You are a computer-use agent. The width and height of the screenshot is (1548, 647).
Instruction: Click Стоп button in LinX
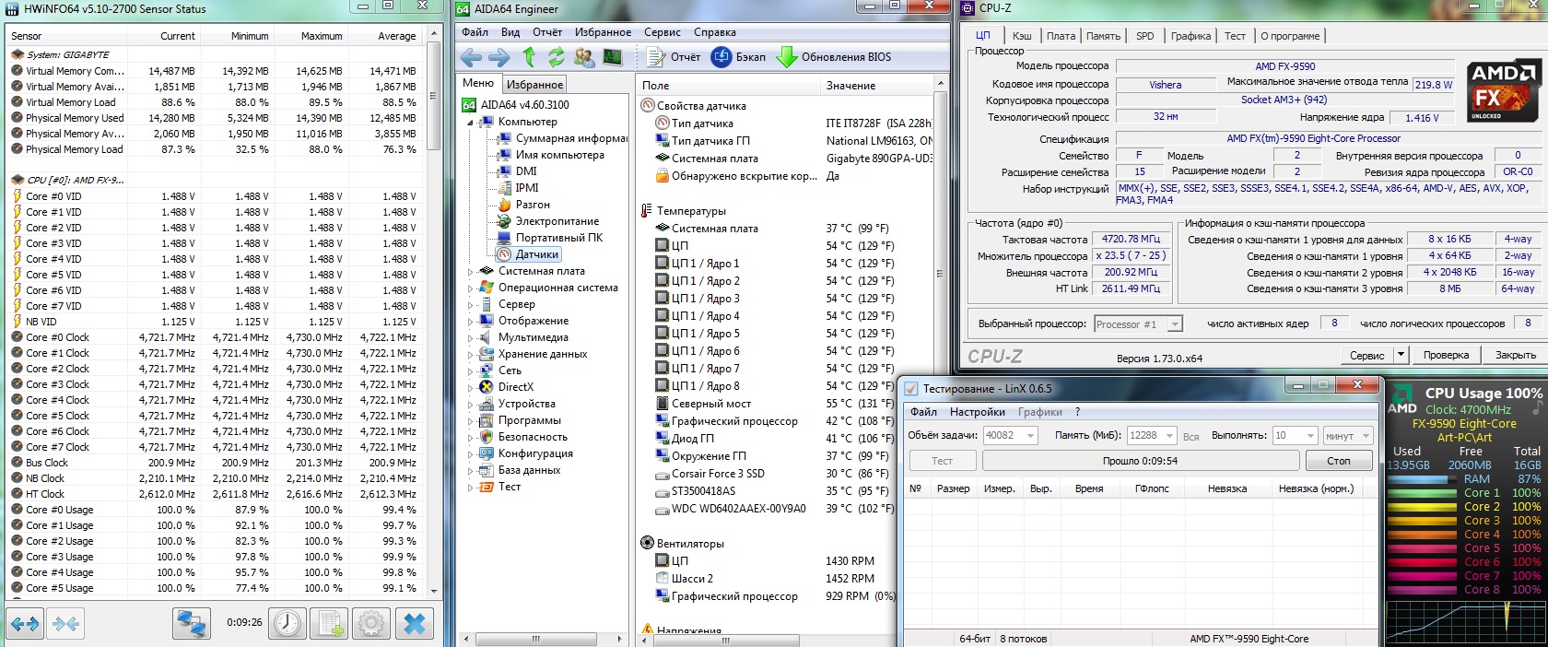[x=1339, y=461]
